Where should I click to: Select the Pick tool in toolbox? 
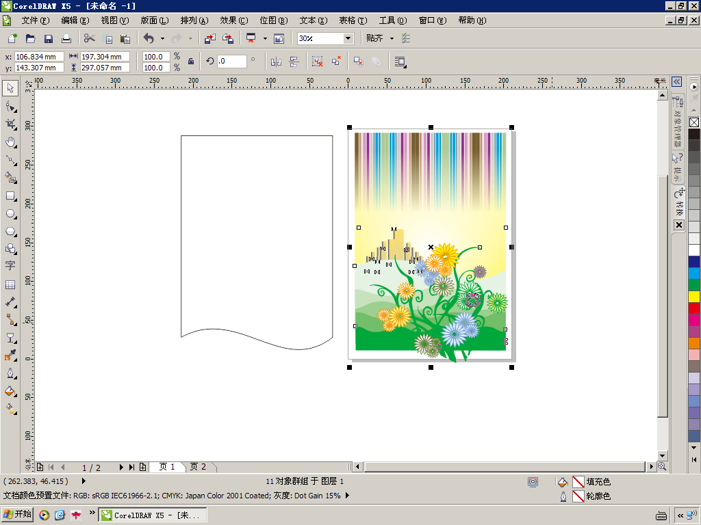tap(10, 88)
